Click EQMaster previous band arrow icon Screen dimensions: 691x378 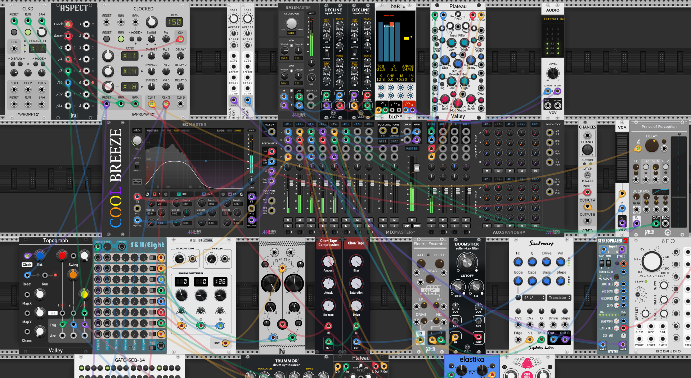coord(147,194)
